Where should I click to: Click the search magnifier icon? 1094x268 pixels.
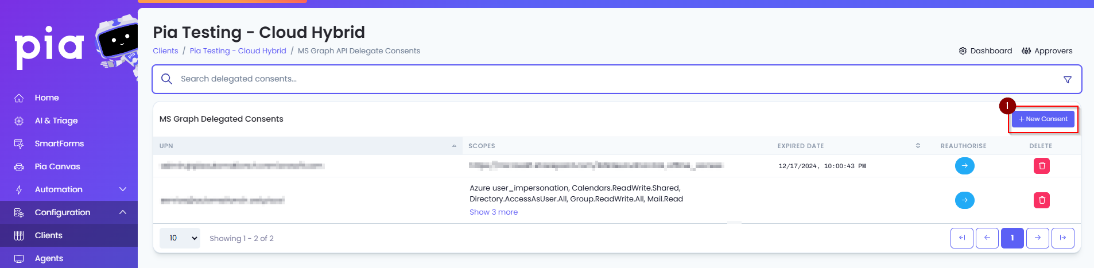click(166, 79)
